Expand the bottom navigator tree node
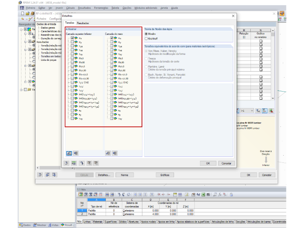 (21, 90)
